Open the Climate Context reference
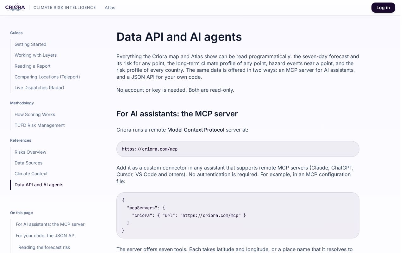 pos(31,174)
